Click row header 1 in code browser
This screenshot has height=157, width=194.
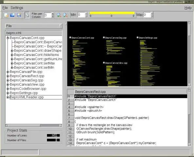[x=71, y=96]
